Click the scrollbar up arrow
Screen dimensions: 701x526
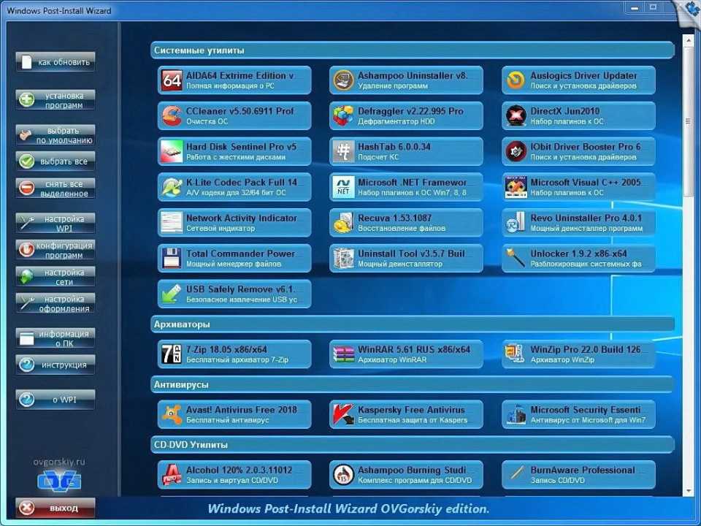click(688, 39)
